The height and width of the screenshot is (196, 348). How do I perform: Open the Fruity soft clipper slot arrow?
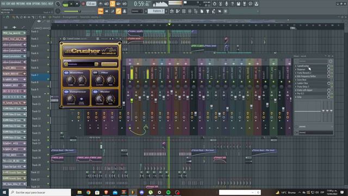coord(296,90)
